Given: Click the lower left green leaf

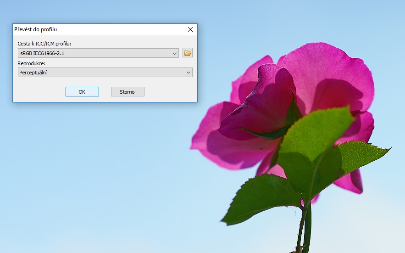Looking at the screenshot, I should [261, 197].
